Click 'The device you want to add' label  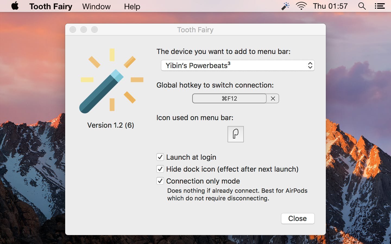click(223, 52)
